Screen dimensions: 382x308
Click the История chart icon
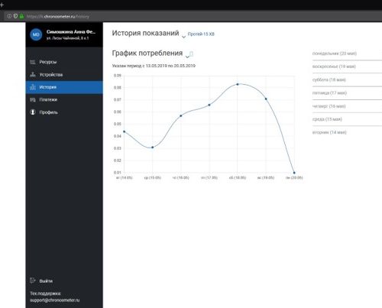click(33, 87)
